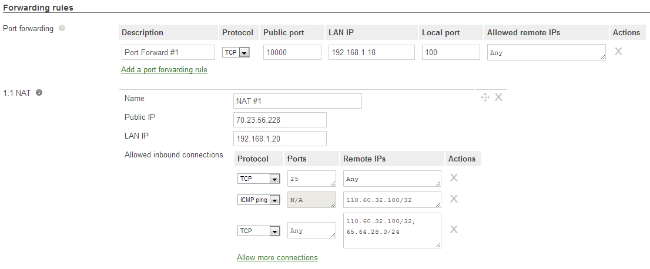Click the LAN IP field showing 192.168.1.18
Image resolution: width=650 pixels, height=269 pixels.
coord(371,52)
